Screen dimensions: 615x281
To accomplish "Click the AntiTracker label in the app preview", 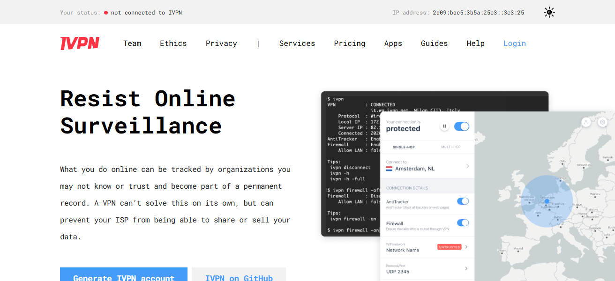I will pos(397,201).
